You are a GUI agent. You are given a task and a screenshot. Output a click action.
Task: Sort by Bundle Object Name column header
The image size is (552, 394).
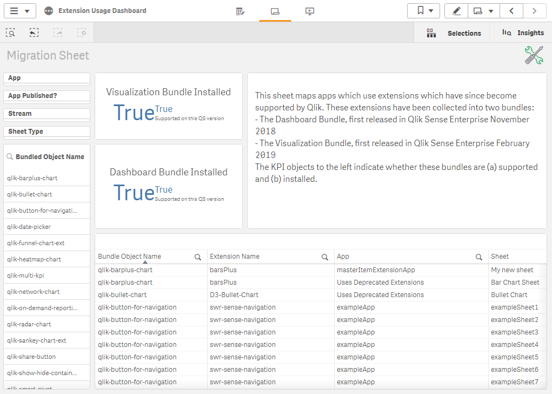tap(130, 257)
